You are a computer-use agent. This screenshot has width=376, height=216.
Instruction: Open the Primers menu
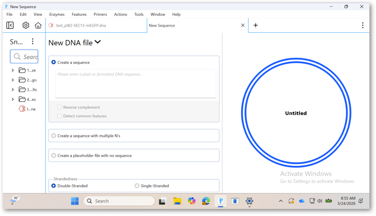(100, 14)
